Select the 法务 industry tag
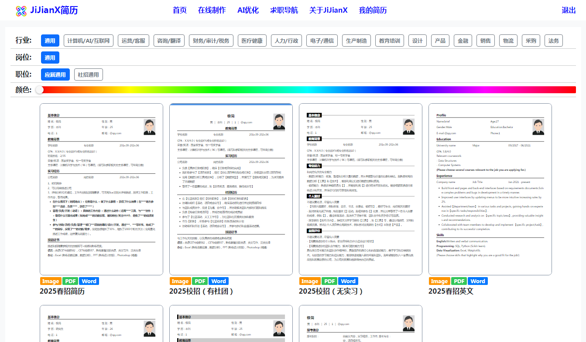This screenshot has width=586, height=342. [x=553, y=41]
